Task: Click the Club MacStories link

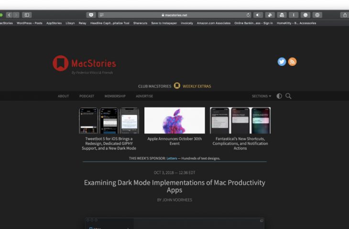Action: (155, 86)
